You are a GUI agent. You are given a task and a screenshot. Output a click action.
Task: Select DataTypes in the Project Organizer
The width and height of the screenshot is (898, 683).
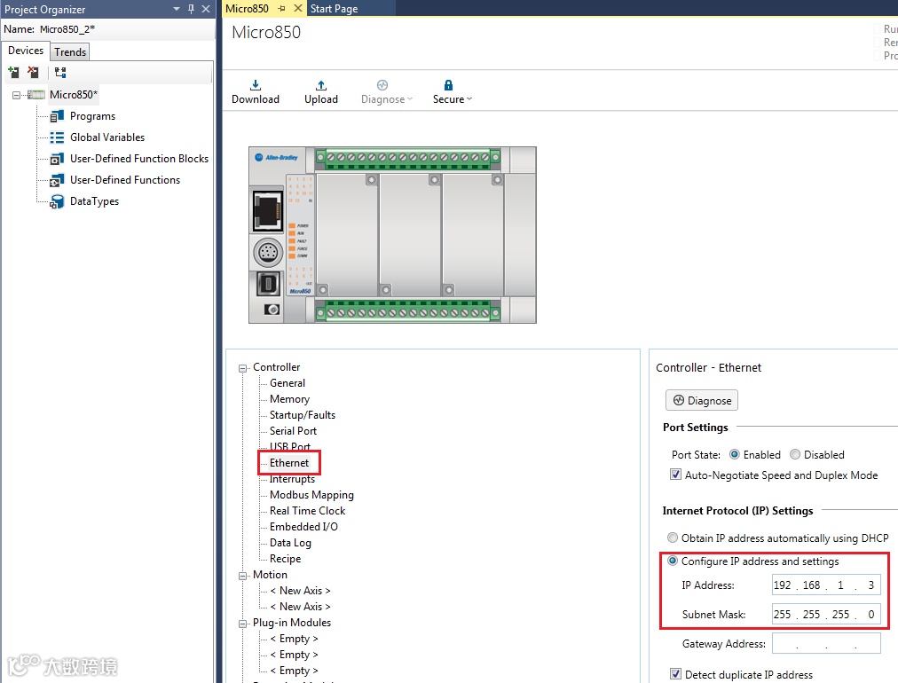[94, 201]
